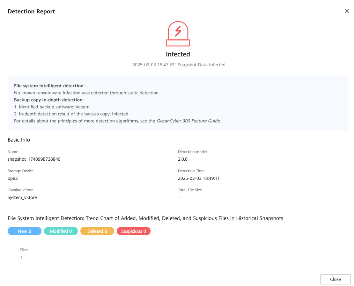Click the Identified backup software Veeam line
This screenshot has width=354, height=286.
tap(52, 107)
